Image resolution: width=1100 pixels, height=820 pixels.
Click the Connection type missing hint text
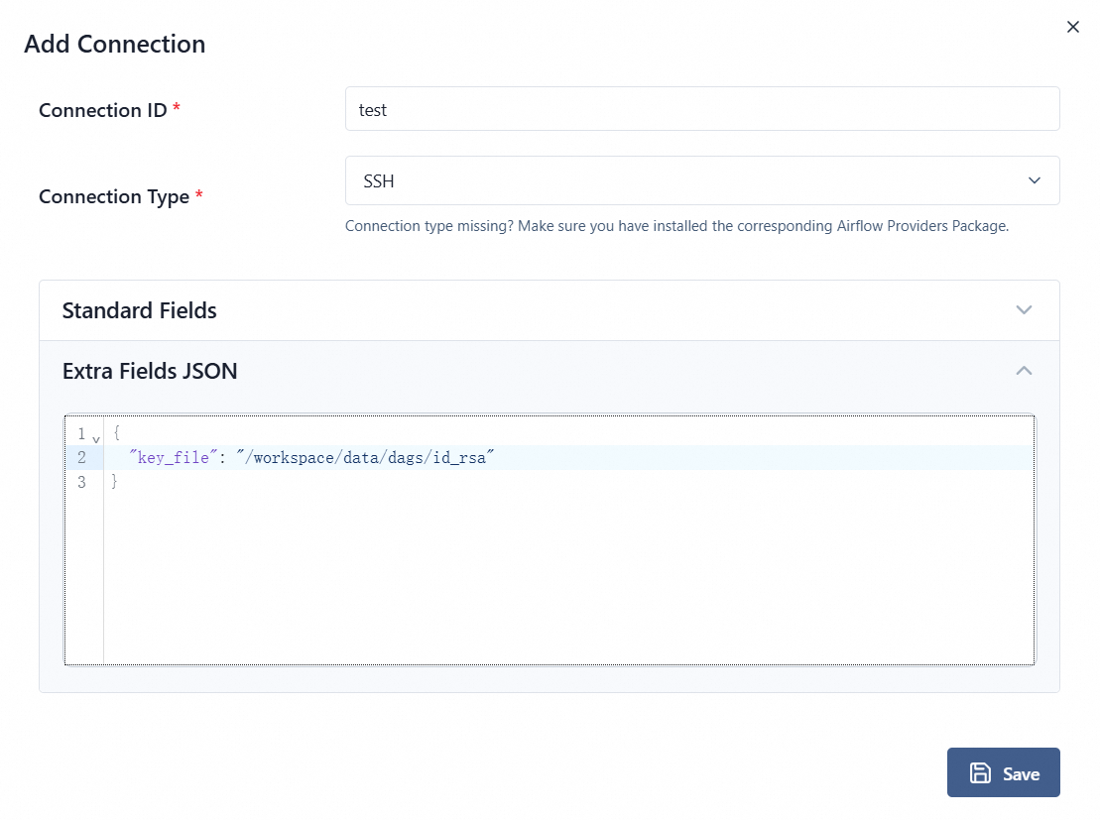(x=676, y=226)
